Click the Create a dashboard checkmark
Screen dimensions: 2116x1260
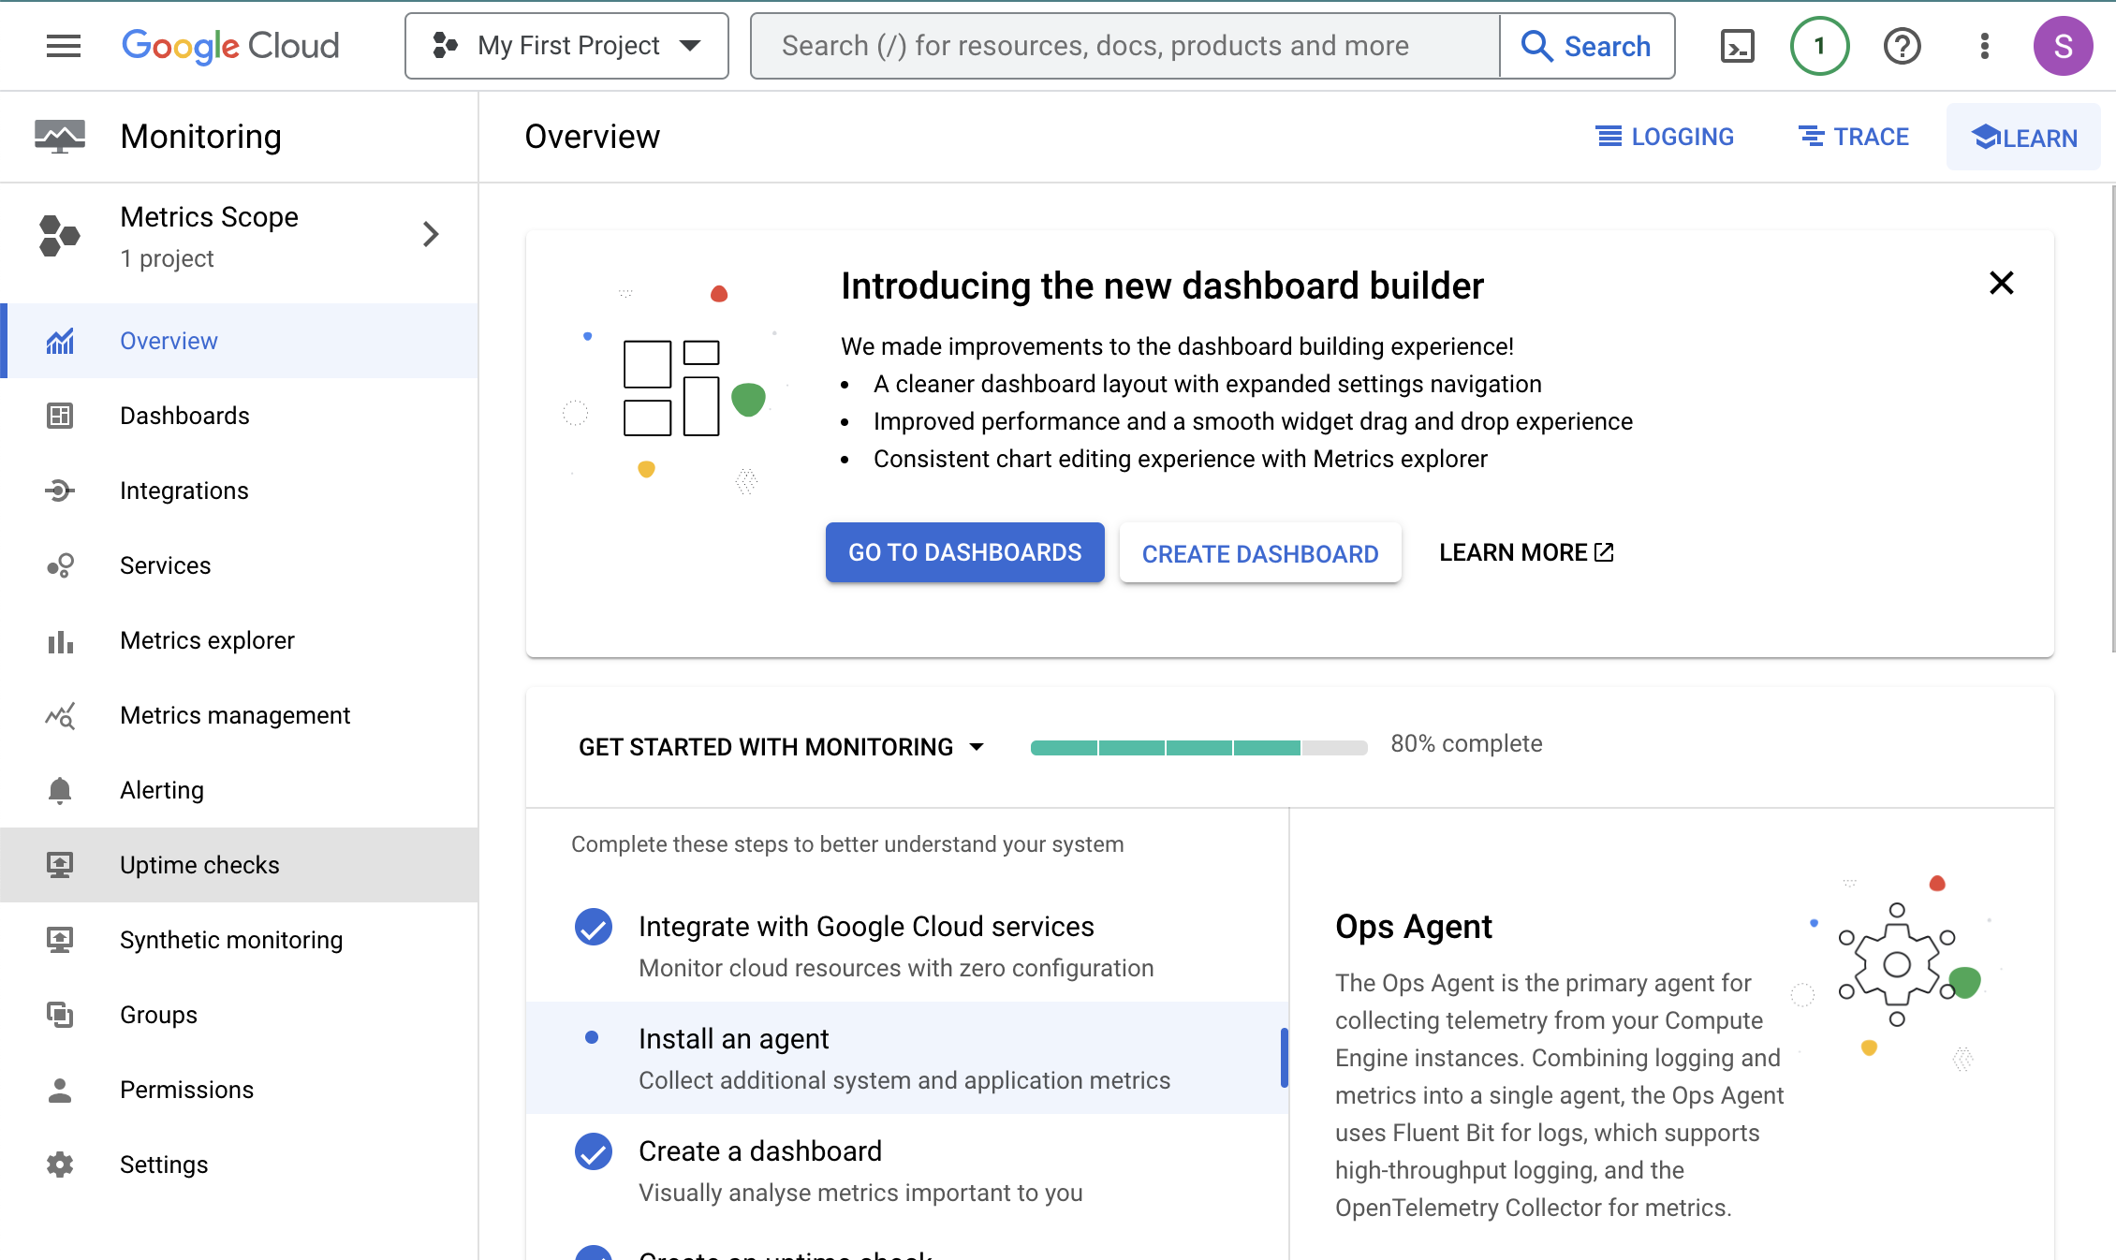click(x=593, y=1151)
